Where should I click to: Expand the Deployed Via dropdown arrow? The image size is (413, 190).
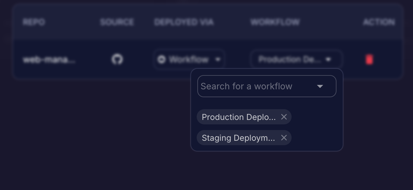coord(218,59)
